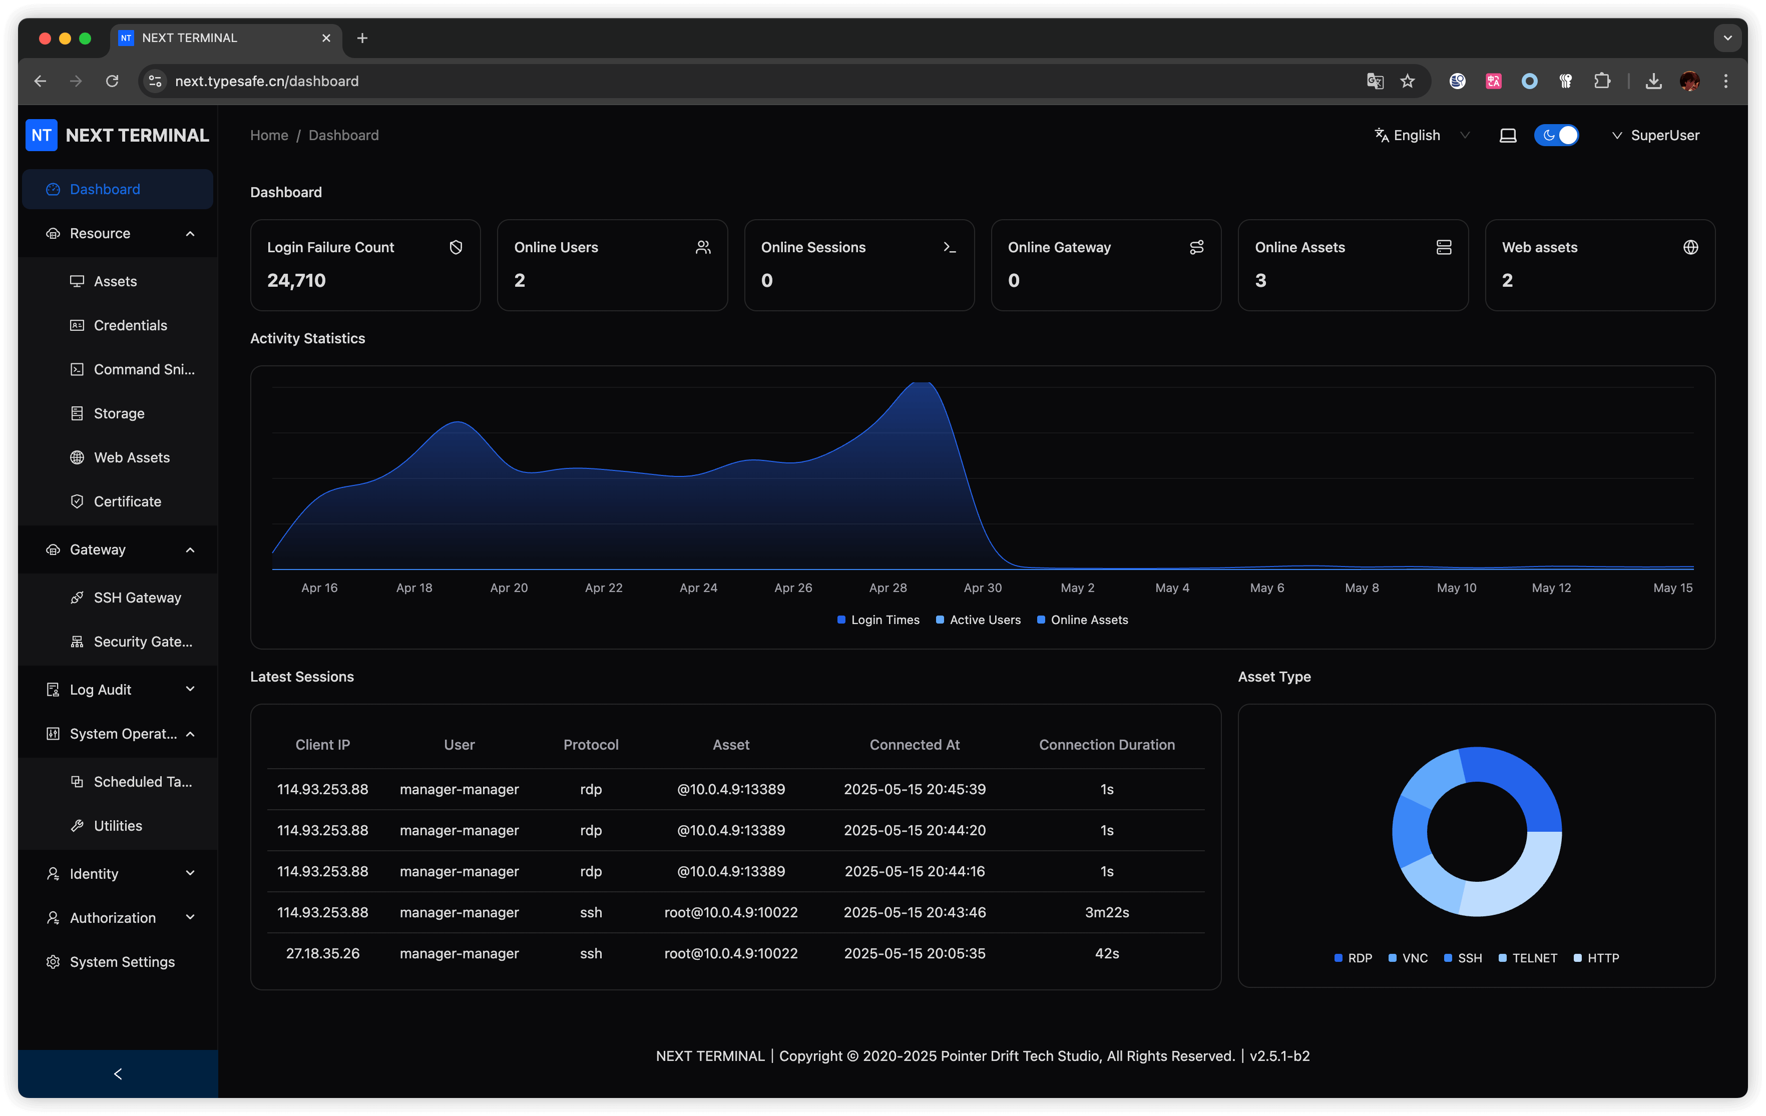Click the server icon on Online Assets card

pyautogui.click(x=1443, y=247)
